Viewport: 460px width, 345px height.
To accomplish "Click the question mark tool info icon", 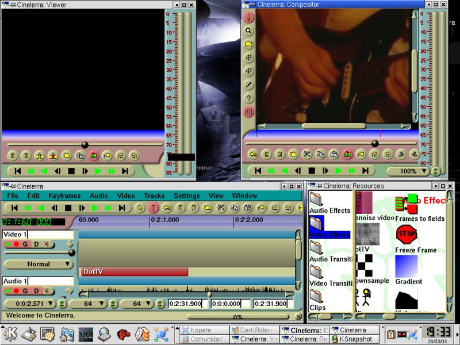I will point(248,98).
